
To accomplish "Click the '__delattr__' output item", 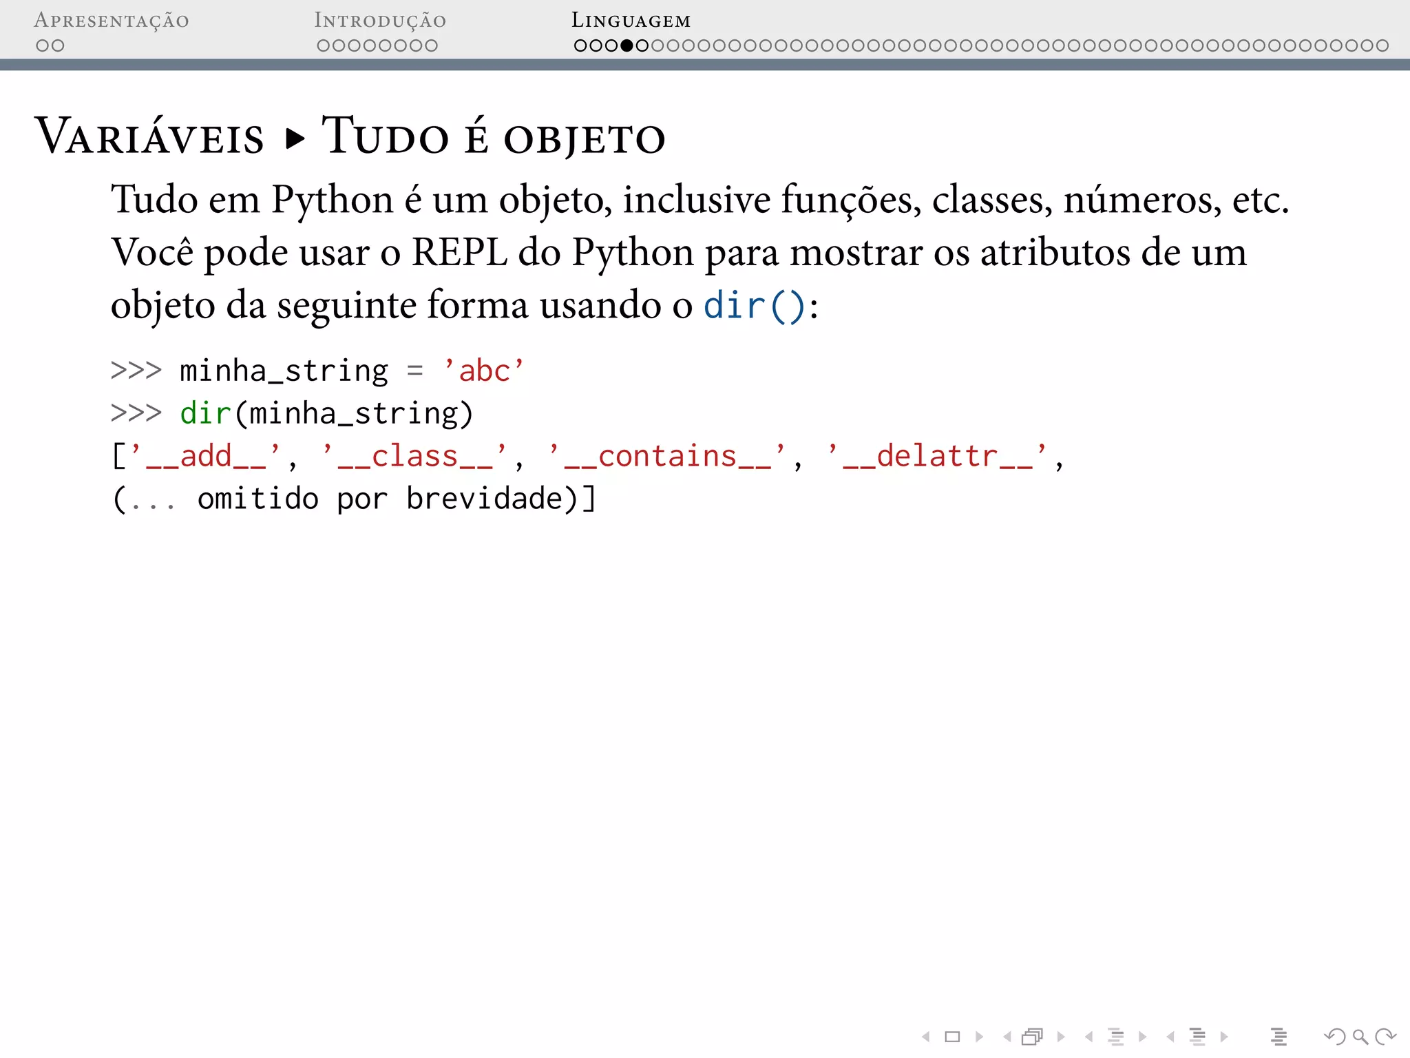I will click(x=938, y=456).
